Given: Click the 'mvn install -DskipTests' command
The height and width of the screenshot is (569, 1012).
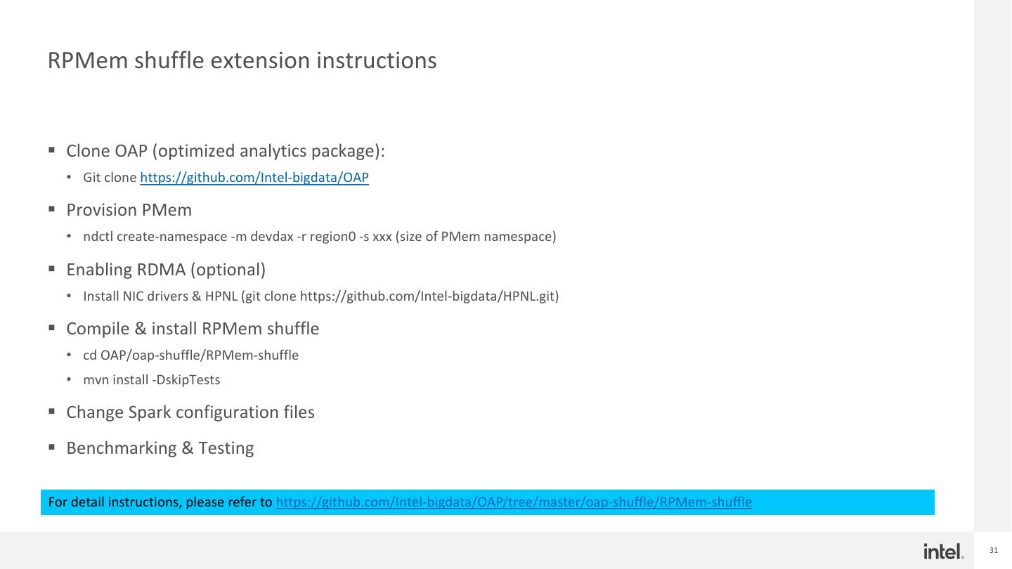Looking at the screenshot, I should [x=151, y=380].
